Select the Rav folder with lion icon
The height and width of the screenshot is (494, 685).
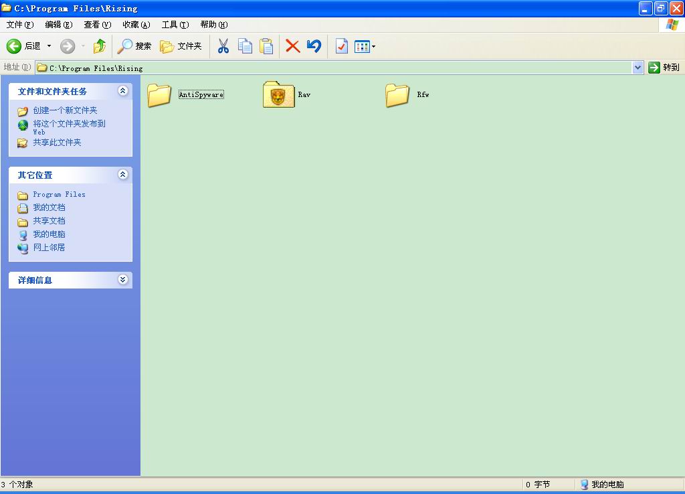pyautogui.click(x=278, y=94)
